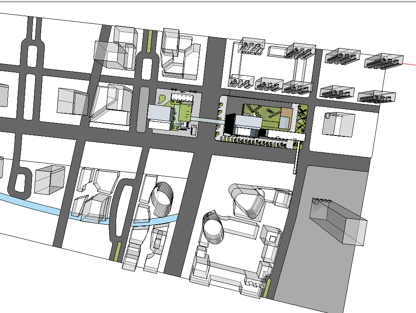
Task: Pick the tan rectangle in the green courtyard block
Action: (x=286, y=113)
